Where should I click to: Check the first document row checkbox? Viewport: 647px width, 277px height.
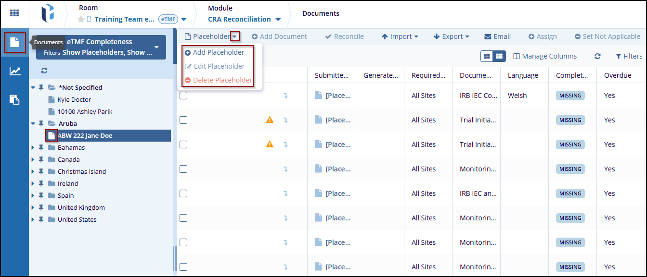click(183, 96)
